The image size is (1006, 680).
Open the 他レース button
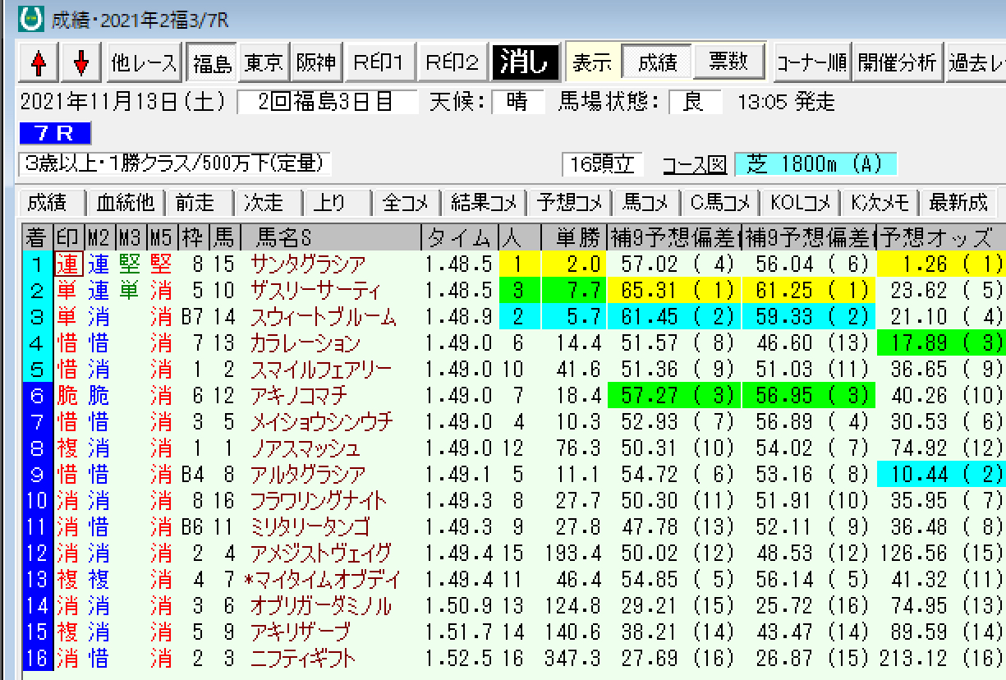144,62
